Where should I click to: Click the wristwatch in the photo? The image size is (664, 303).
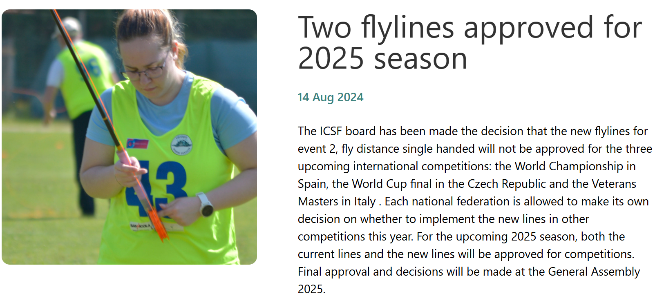point(205,205)
